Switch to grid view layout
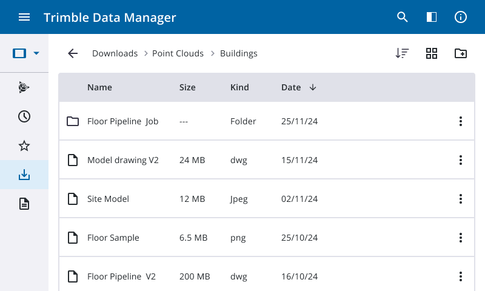 [x=432, y=53]
